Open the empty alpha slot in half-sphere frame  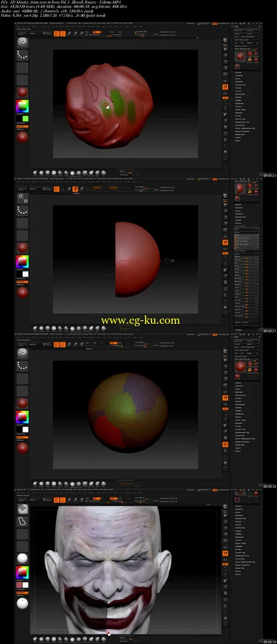(x=22, y=223)
